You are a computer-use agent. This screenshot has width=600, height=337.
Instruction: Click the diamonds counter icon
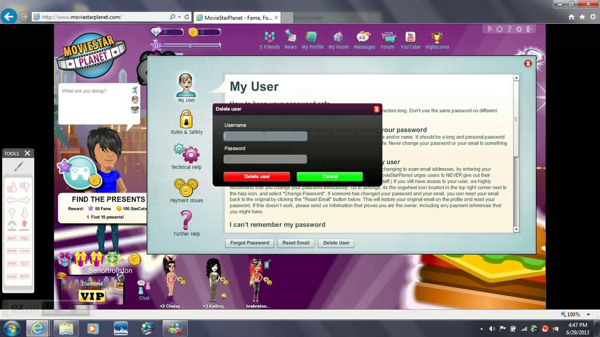coord(156,32)
